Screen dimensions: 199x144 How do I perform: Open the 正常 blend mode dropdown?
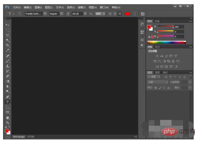click(157, 82)
